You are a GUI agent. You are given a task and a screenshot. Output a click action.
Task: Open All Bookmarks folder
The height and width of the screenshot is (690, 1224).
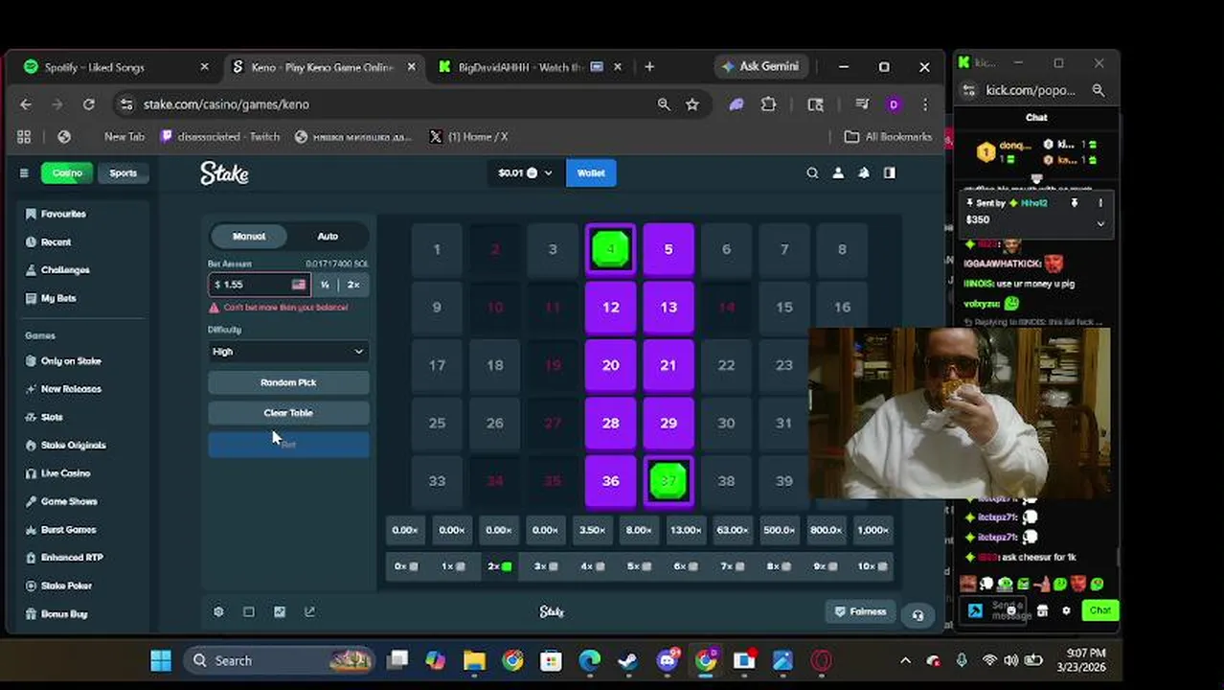(x=888, y=137)
